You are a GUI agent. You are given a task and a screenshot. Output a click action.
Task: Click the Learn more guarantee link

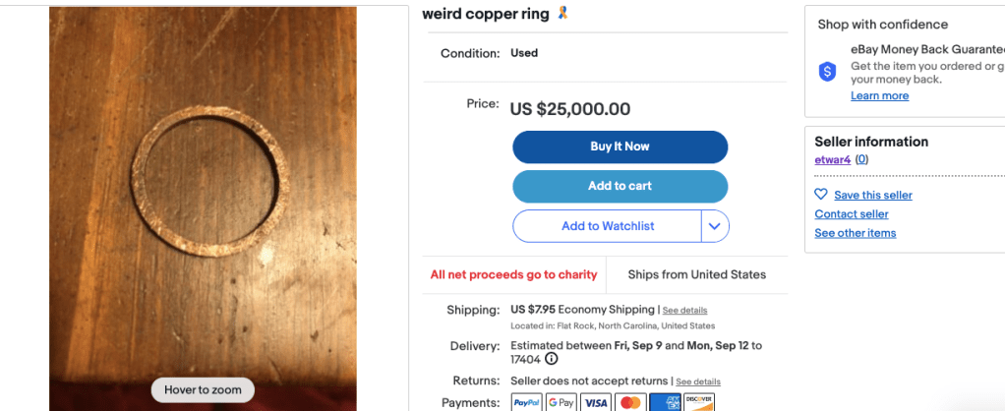pos(879,96)
